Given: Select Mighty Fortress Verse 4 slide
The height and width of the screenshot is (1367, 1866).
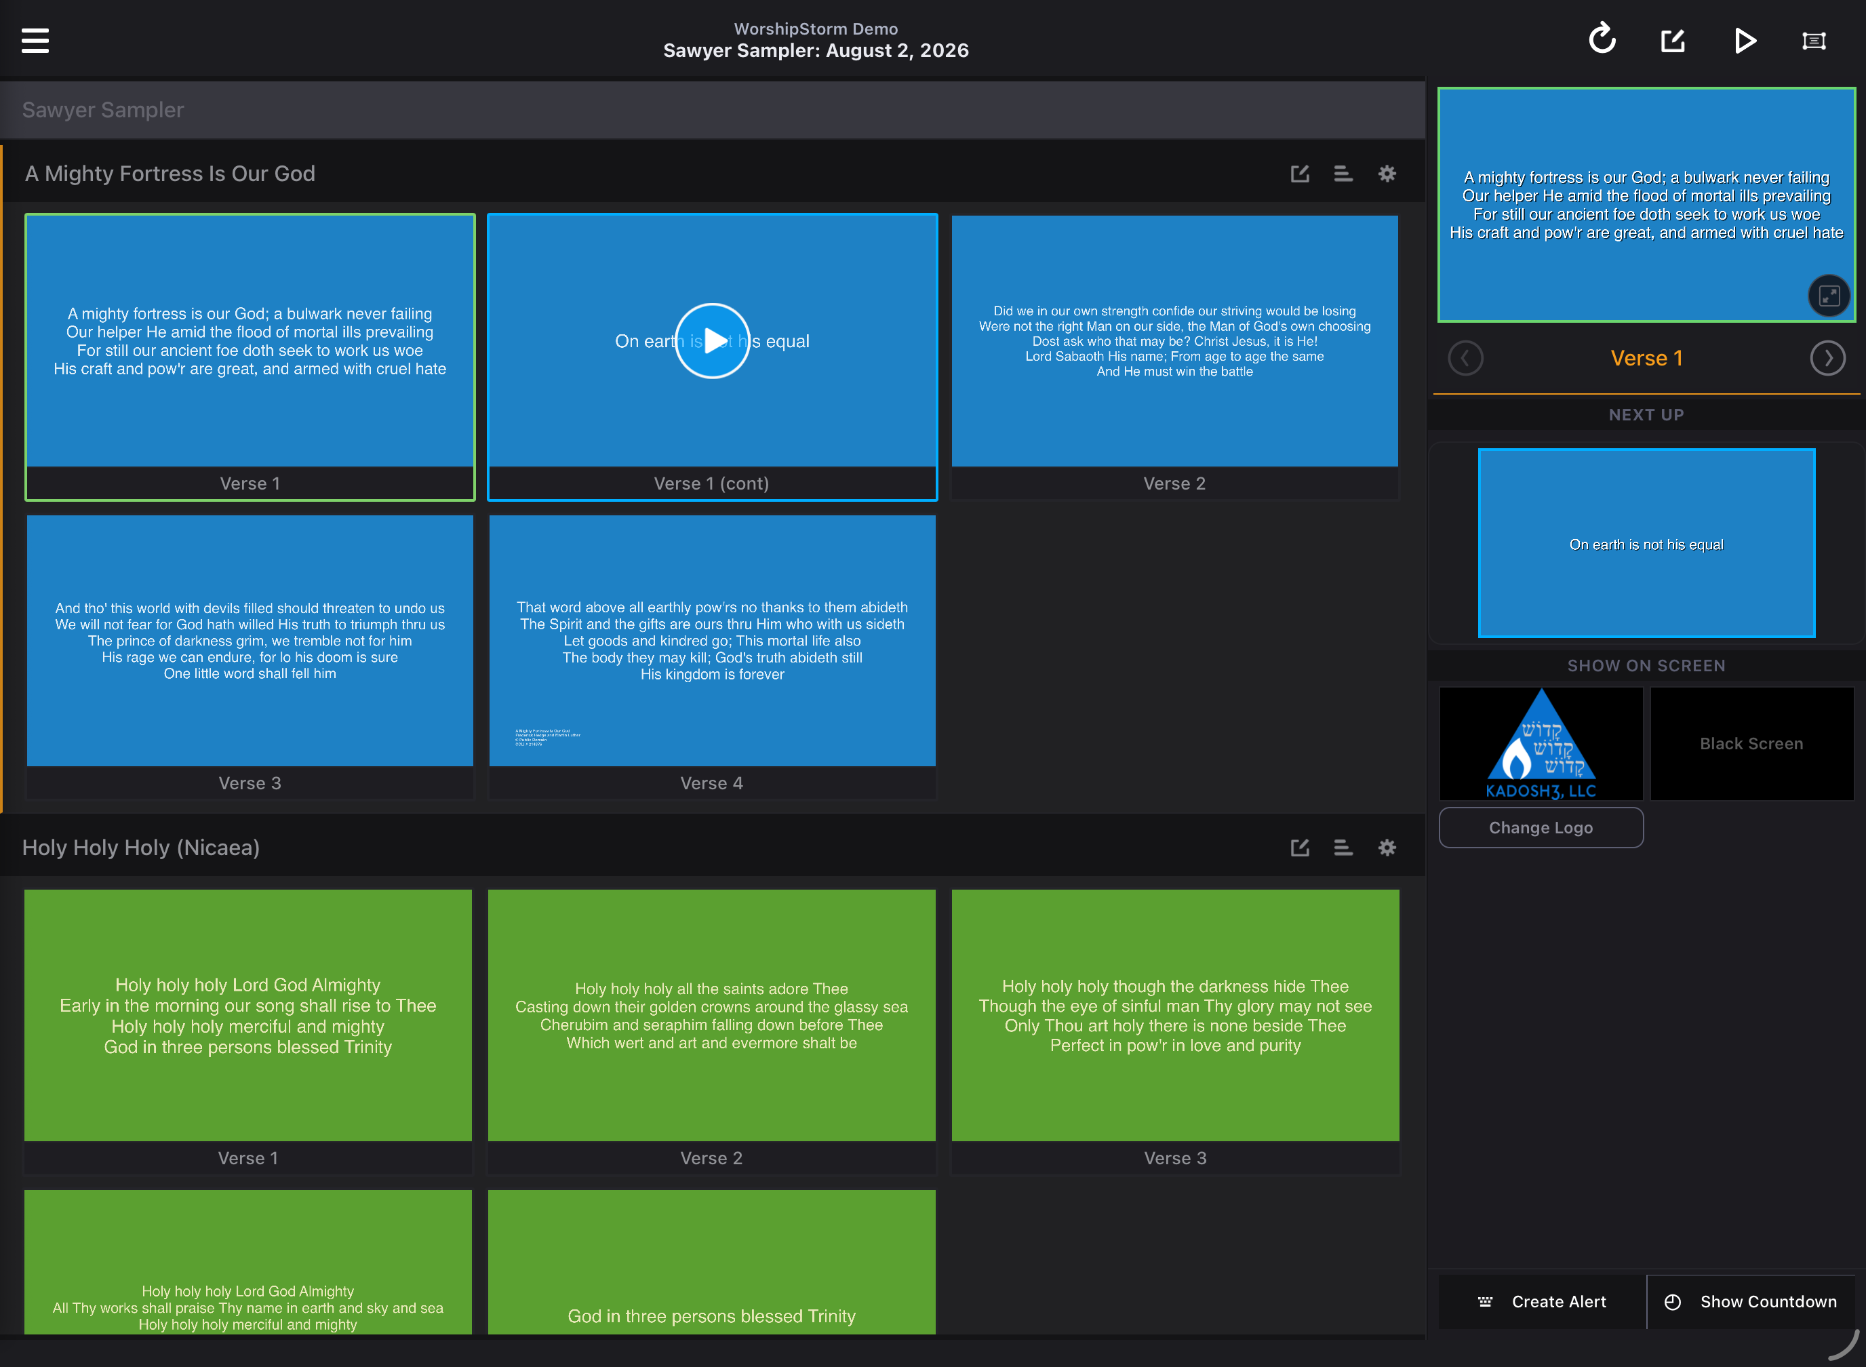Looking at the screenshot, I should tap(712, 657).
